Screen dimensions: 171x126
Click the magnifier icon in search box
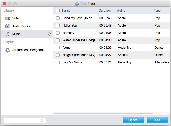pos(42,121)
